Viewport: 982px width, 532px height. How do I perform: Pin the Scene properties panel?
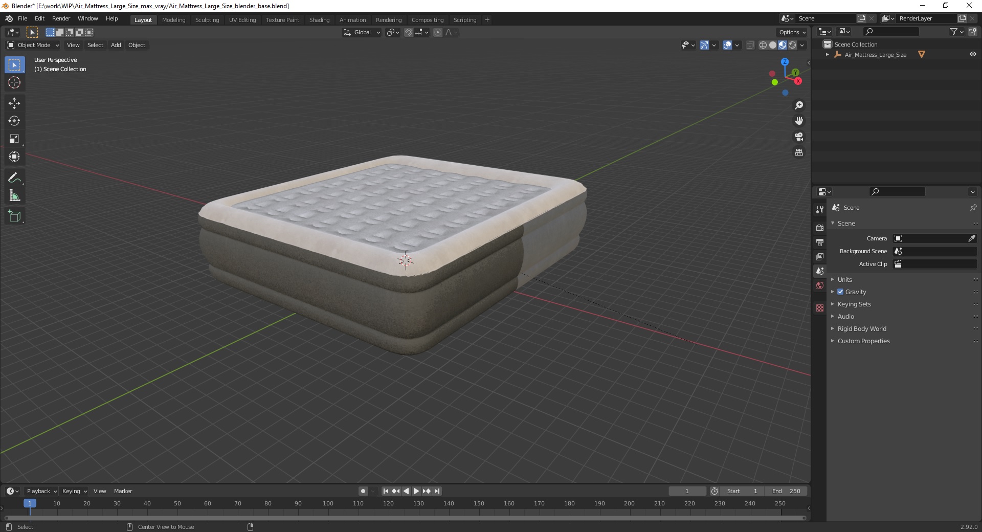pos(973,208)
